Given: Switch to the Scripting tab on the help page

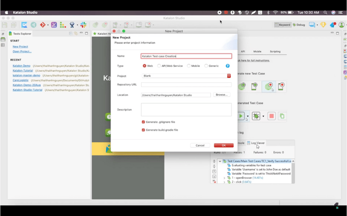Looking at the screenshot, I should pos(275,52).
